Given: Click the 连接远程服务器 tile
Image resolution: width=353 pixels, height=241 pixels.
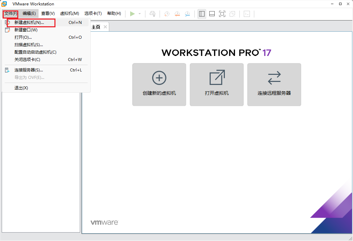Looking at the screenshot, I should point(274,85).
